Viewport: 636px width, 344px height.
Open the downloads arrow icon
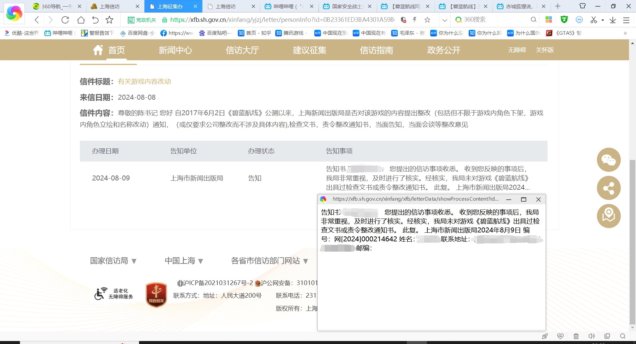(612, 20)
